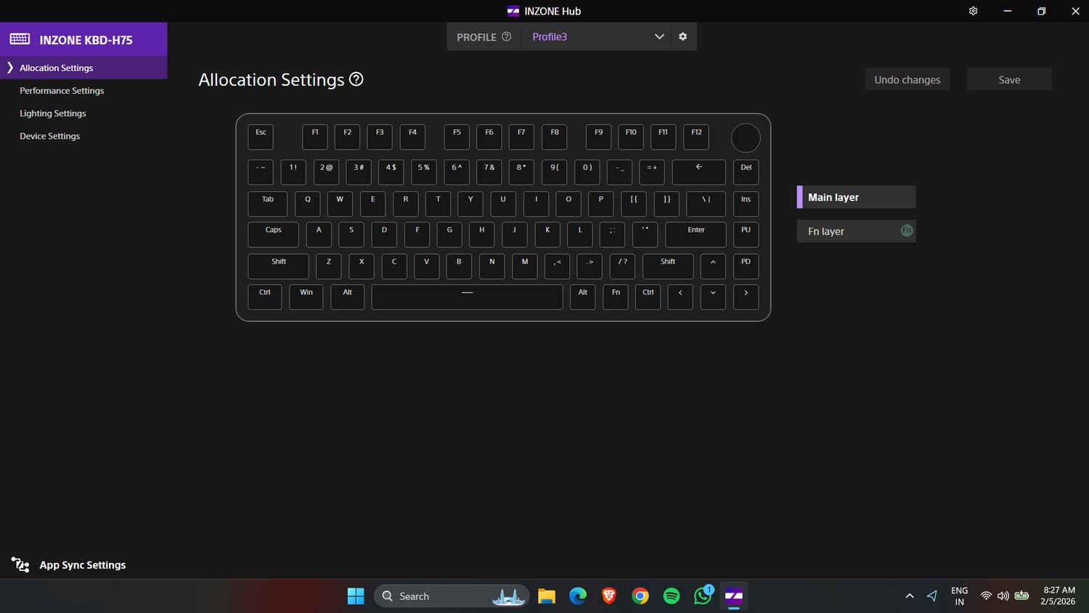
Task: Select the round knob on the keyboard
Action: pos(745,138)
